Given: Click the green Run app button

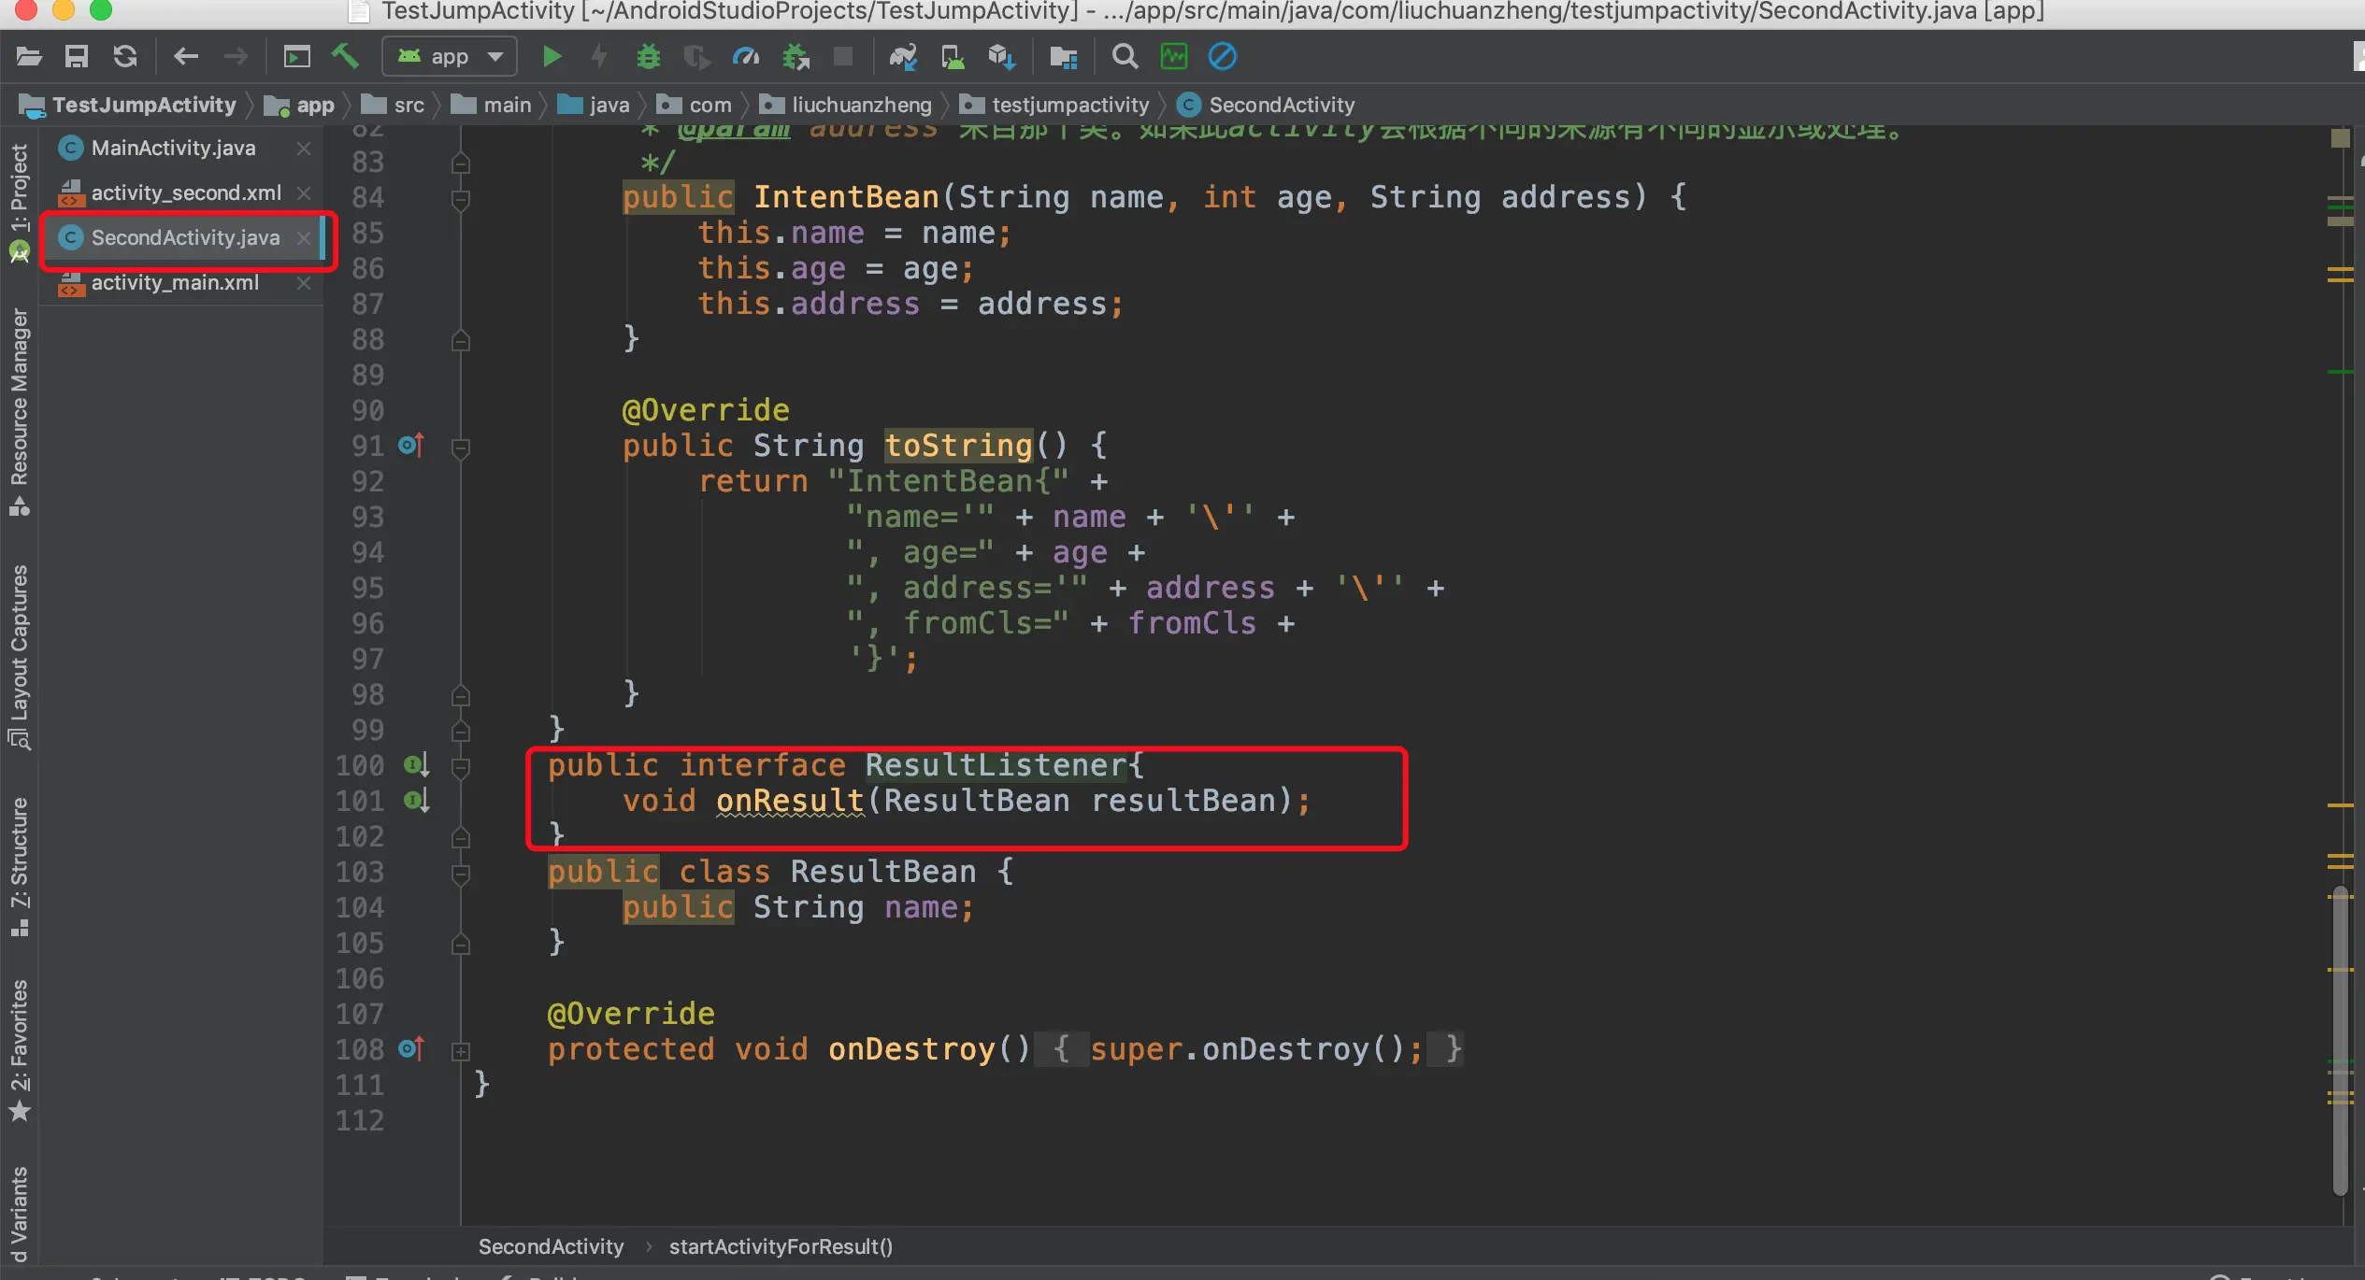Looking at the screenshot, I should click(x=552, y=57).
